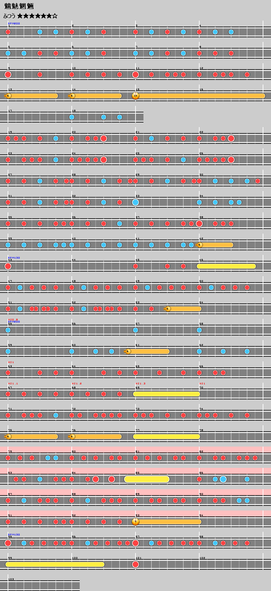Image resolution: width=271 pixels, height=591 pixels.
Task: Select the big blue ka note at measure 33
Action: [135, 202]
